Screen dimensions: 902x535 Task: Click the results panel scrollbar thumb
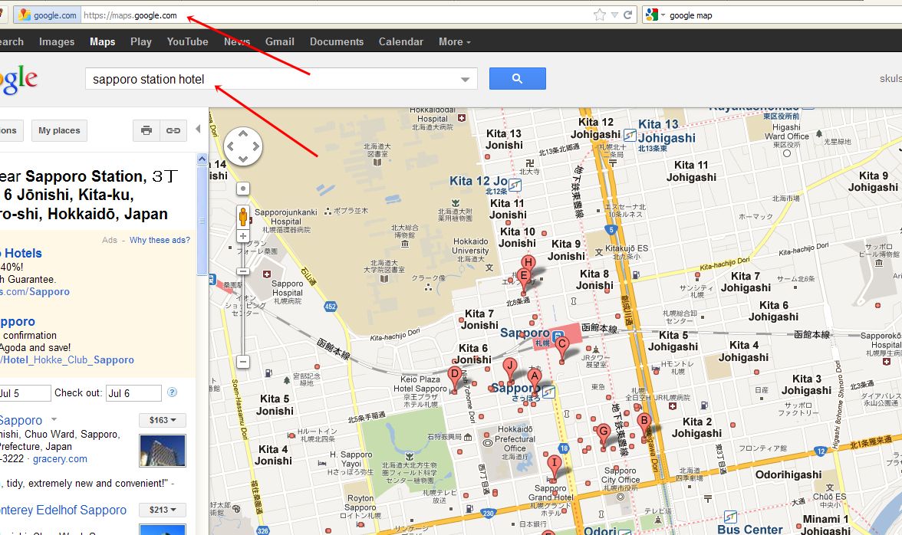click(x=202, y=220)
